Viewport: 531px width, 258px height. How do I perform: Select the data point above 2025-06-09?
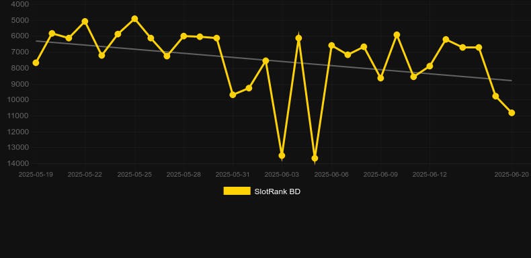380,78
